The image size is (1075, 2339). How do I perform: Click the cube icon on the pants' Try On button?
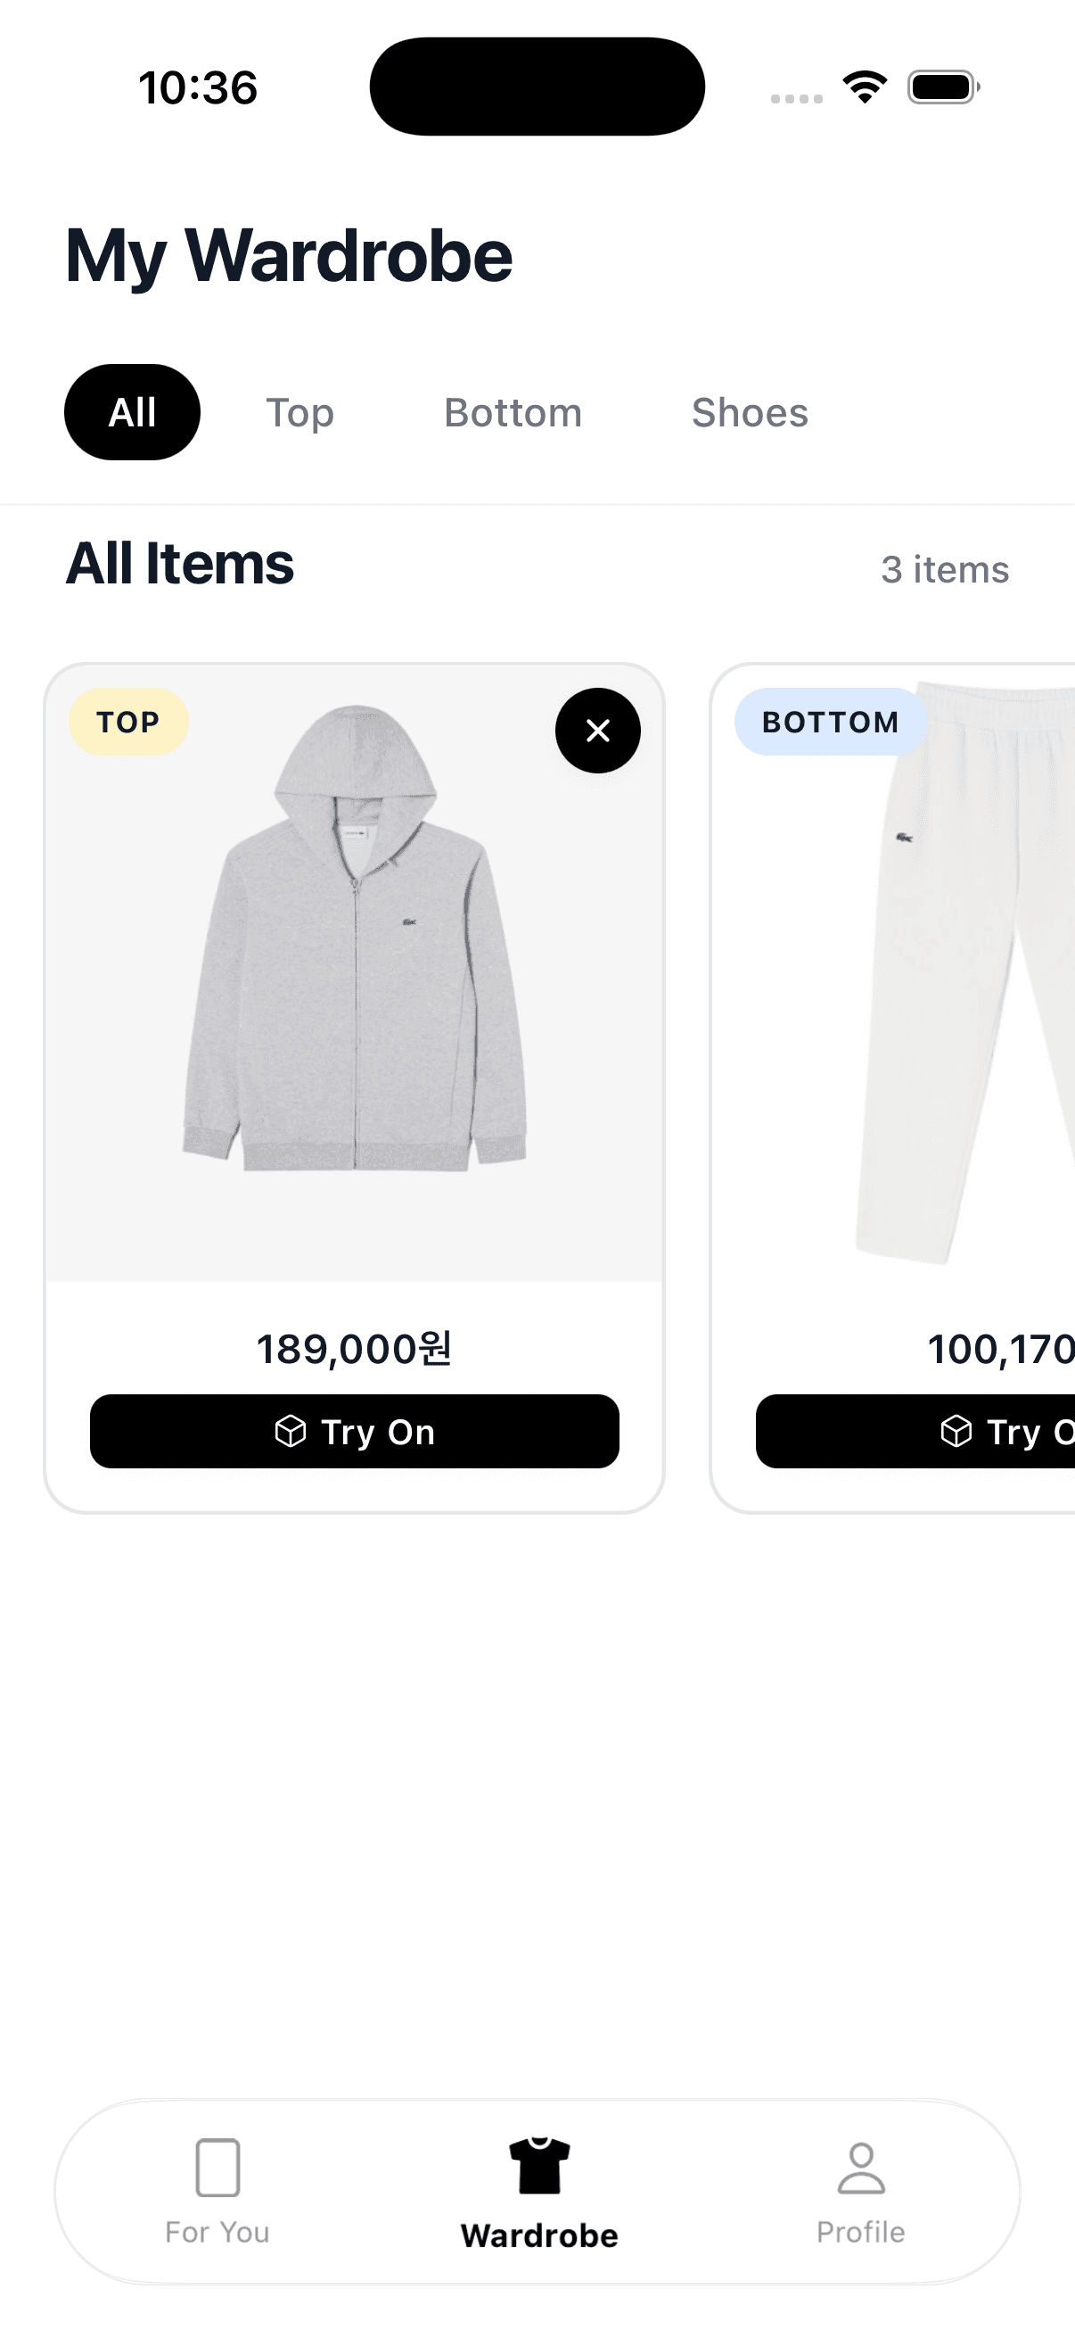point(957,1432)
